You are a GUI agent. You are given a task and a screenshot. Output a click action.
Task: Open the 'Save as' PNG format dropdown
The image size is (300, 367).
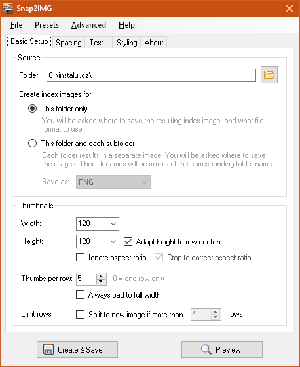[x=113, y=182]
